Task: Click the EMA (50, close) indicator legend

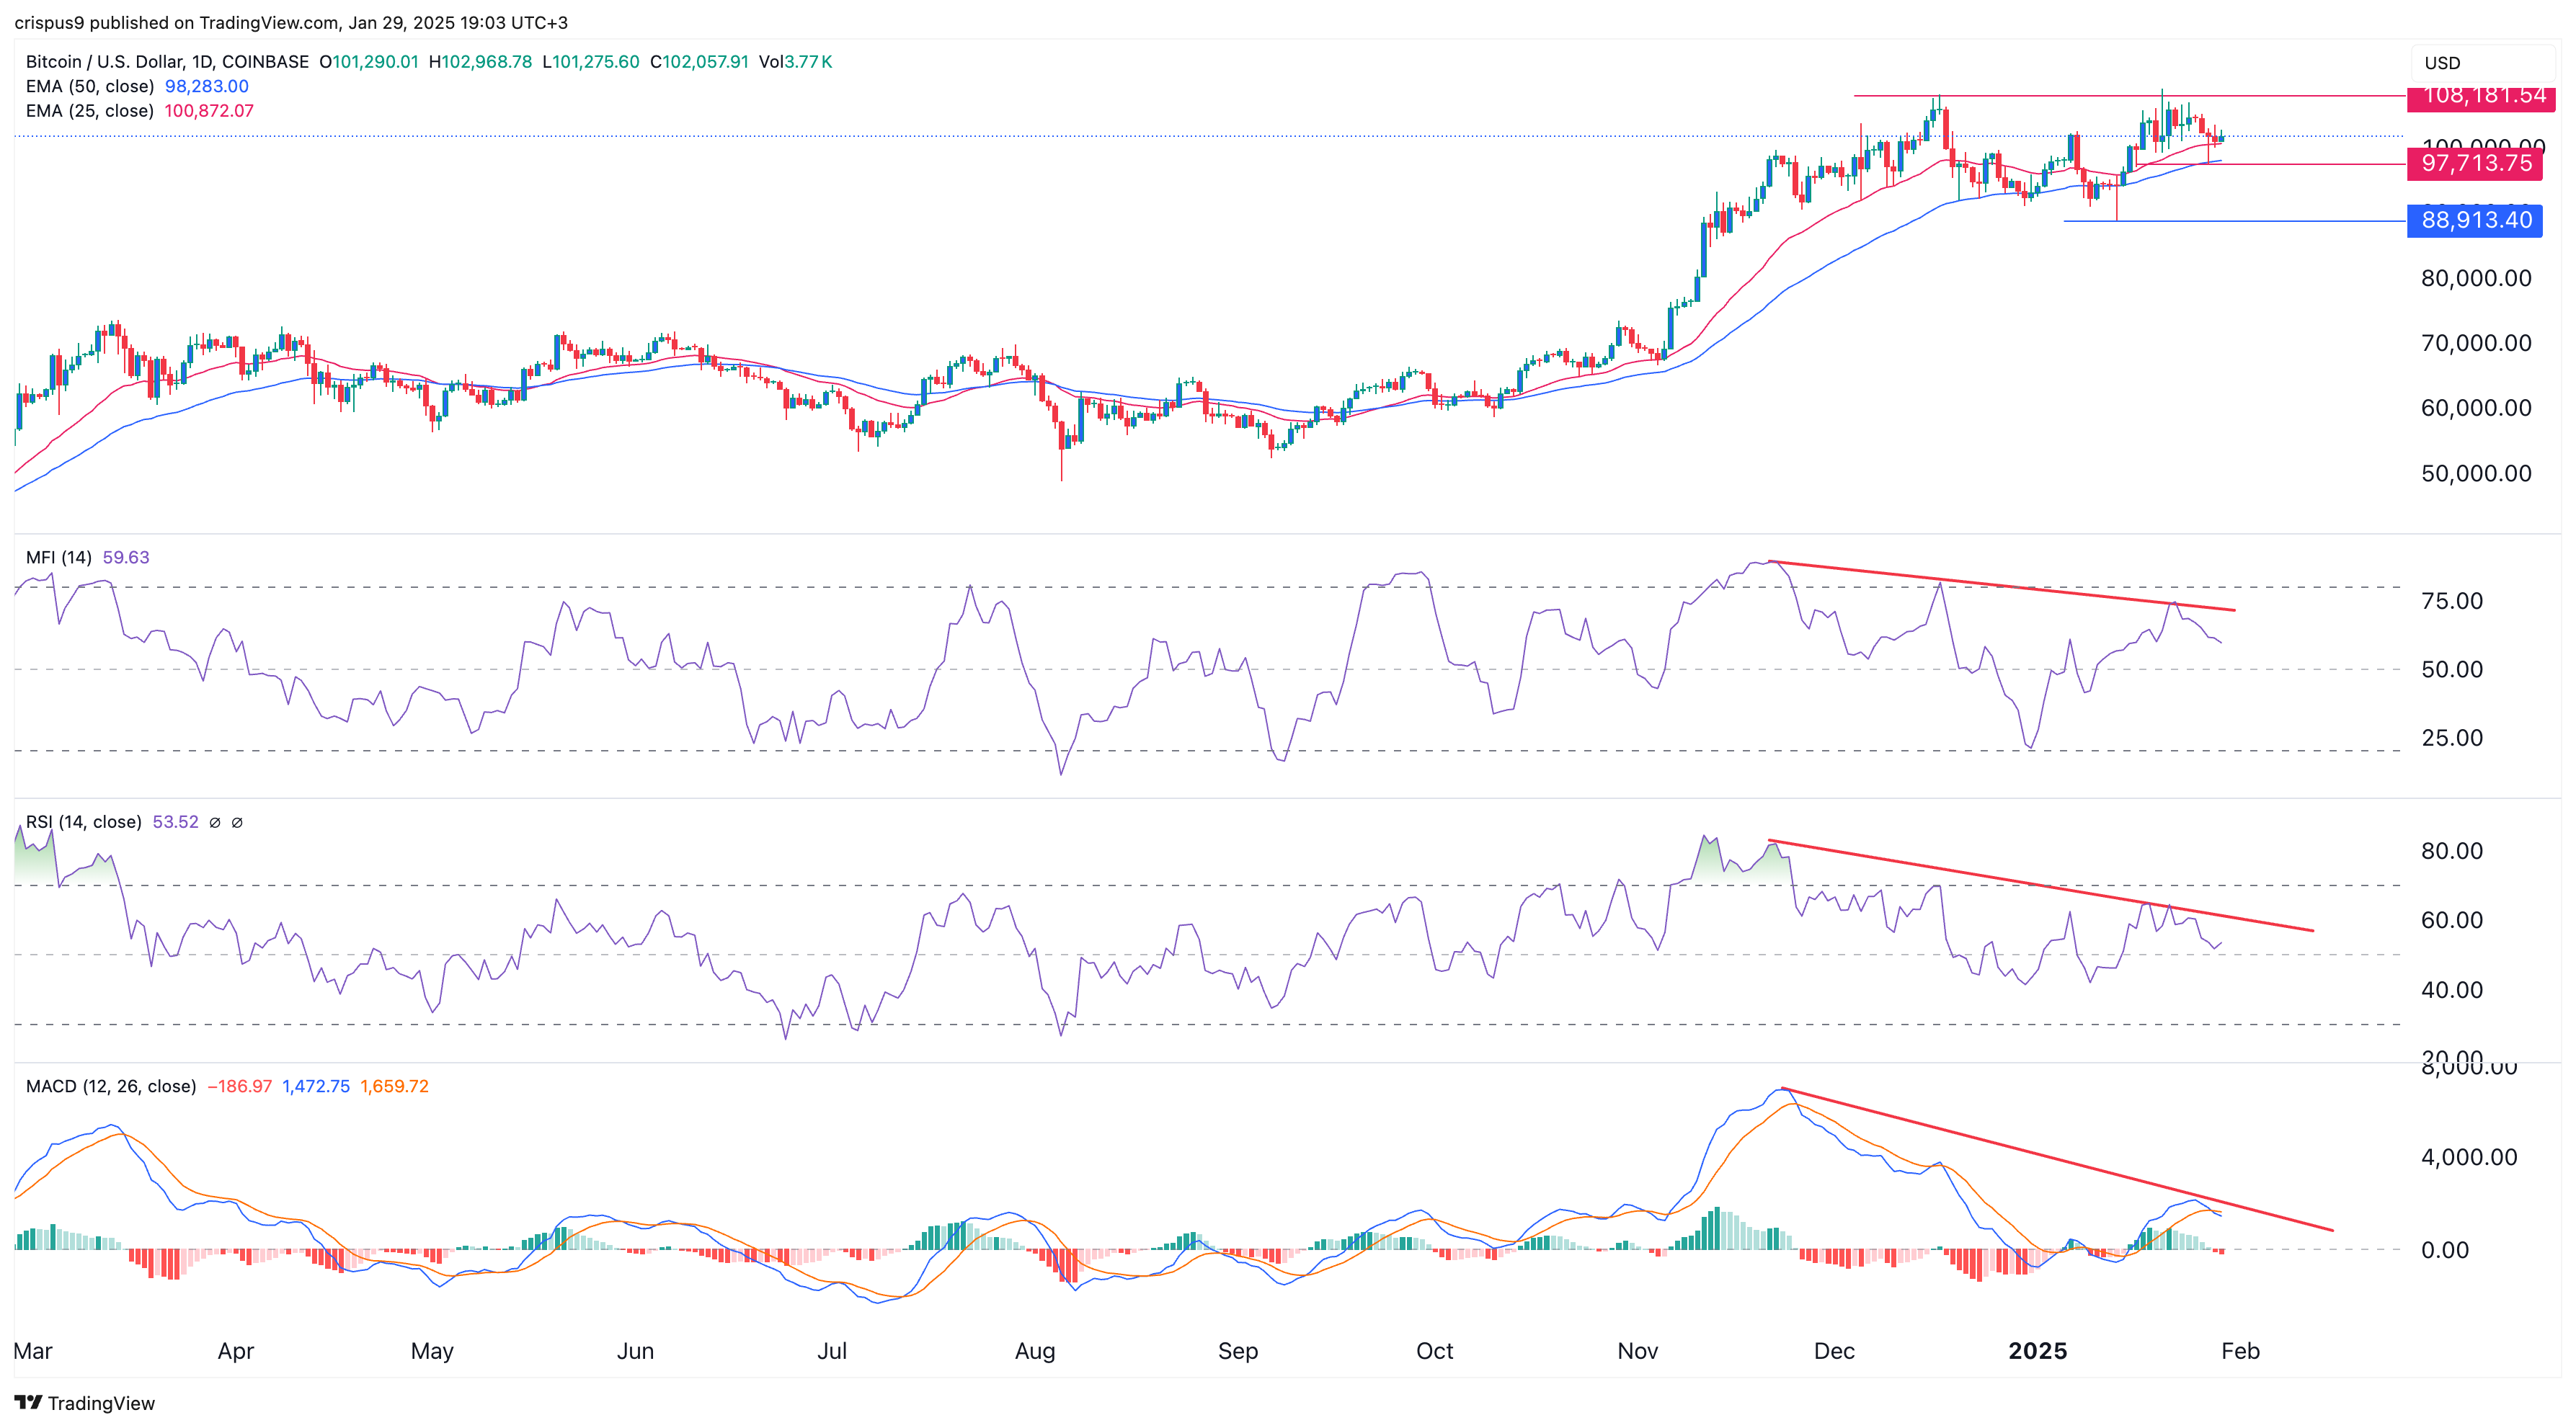Action: (90, 87)
